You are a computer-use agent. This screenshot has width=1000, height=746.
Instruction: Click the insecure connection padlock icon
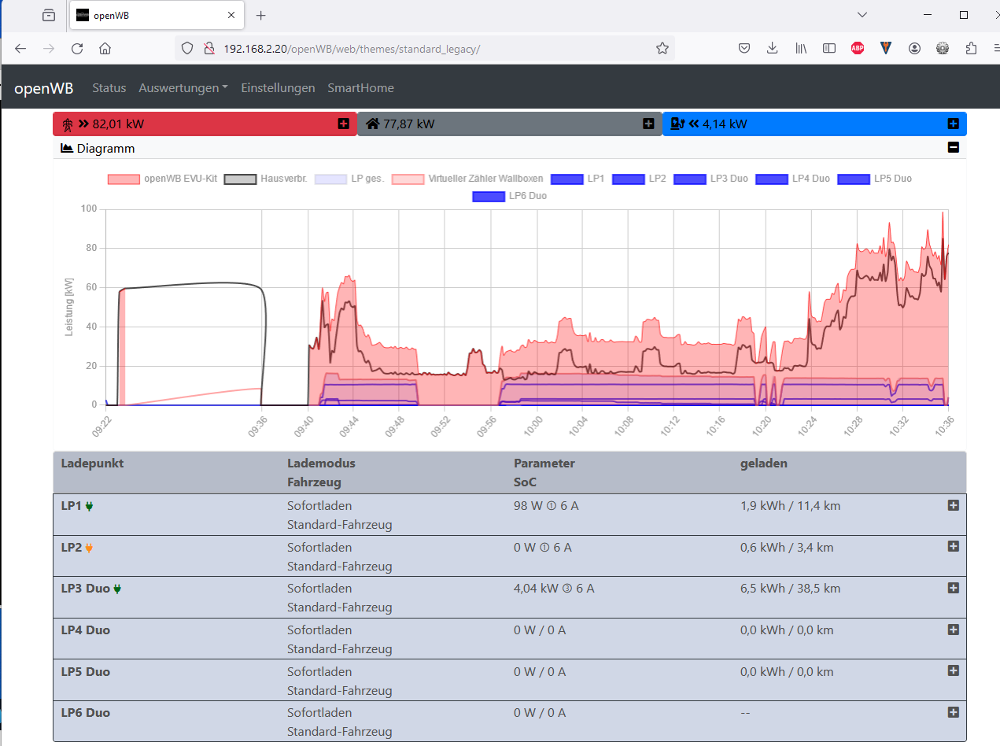pyautogui.click(x=209, y=48)
